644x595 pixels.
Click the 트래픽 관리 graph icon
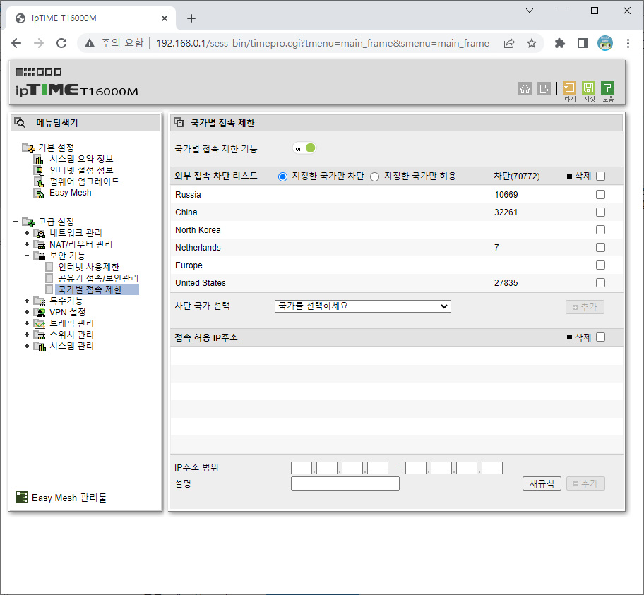(40, 323)
